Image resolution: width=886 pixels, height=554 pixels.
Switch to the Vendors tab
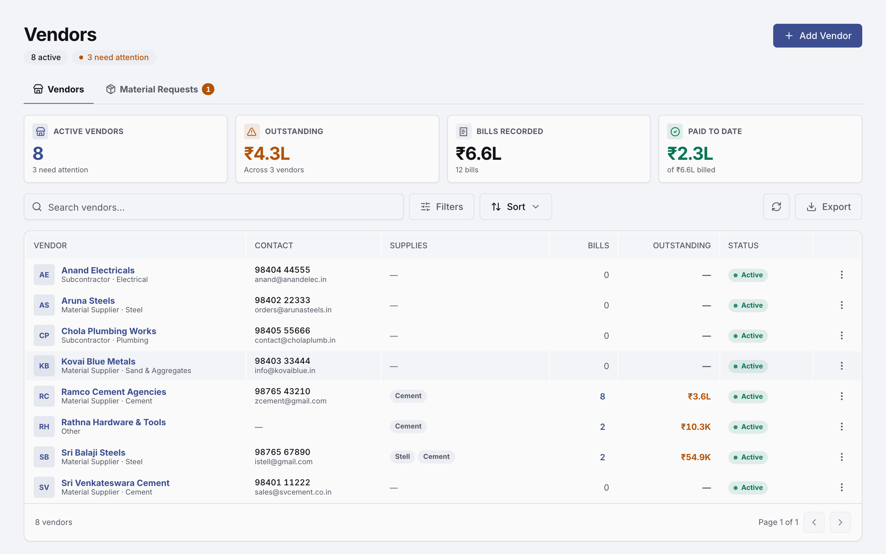pyautogui.click(x=59, y=89)
